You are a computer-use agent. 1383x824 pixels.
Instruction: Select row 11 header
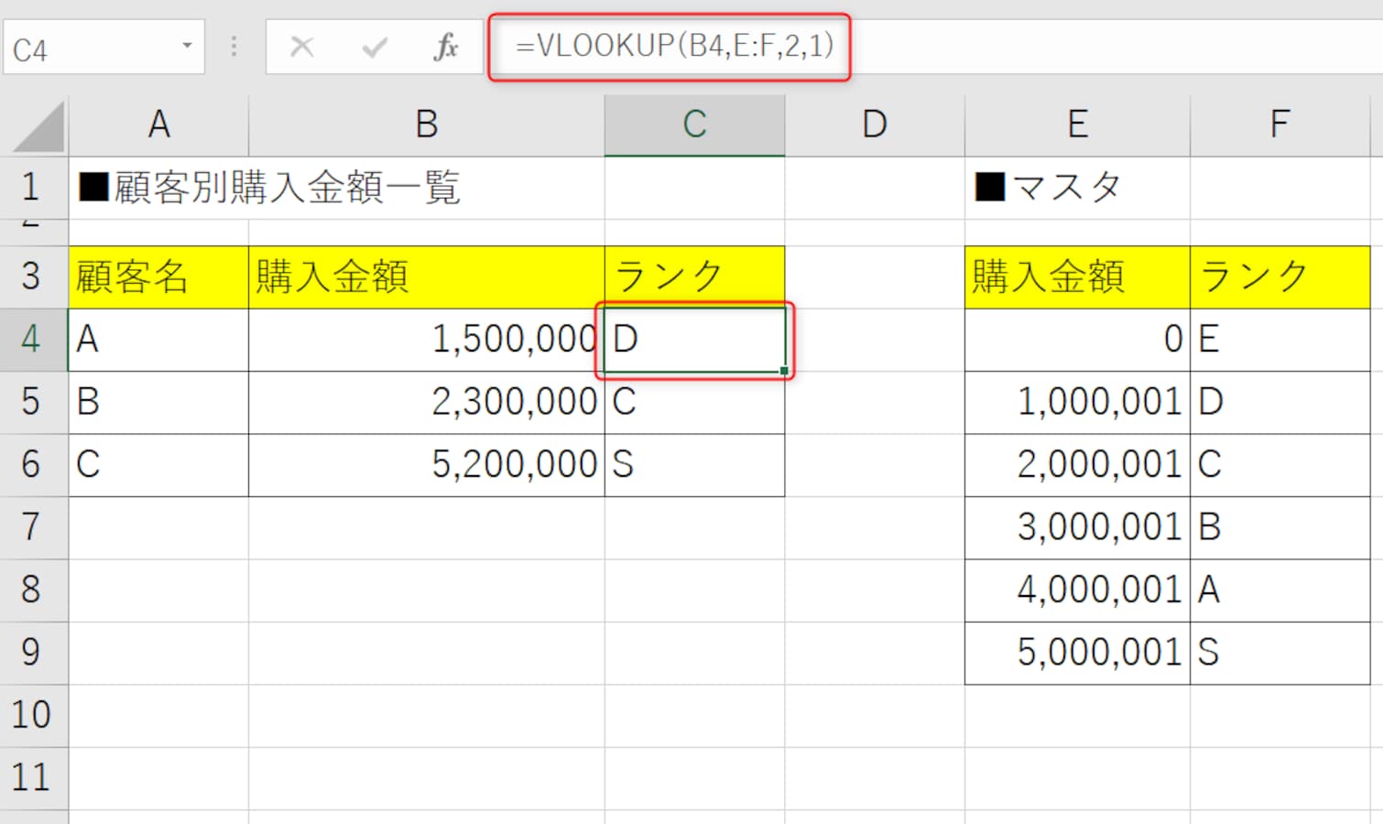[33, 778]
